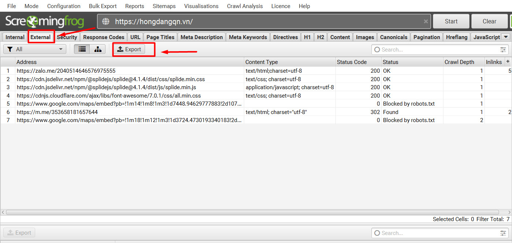Click the upper Export button

[x=129, y=49]
